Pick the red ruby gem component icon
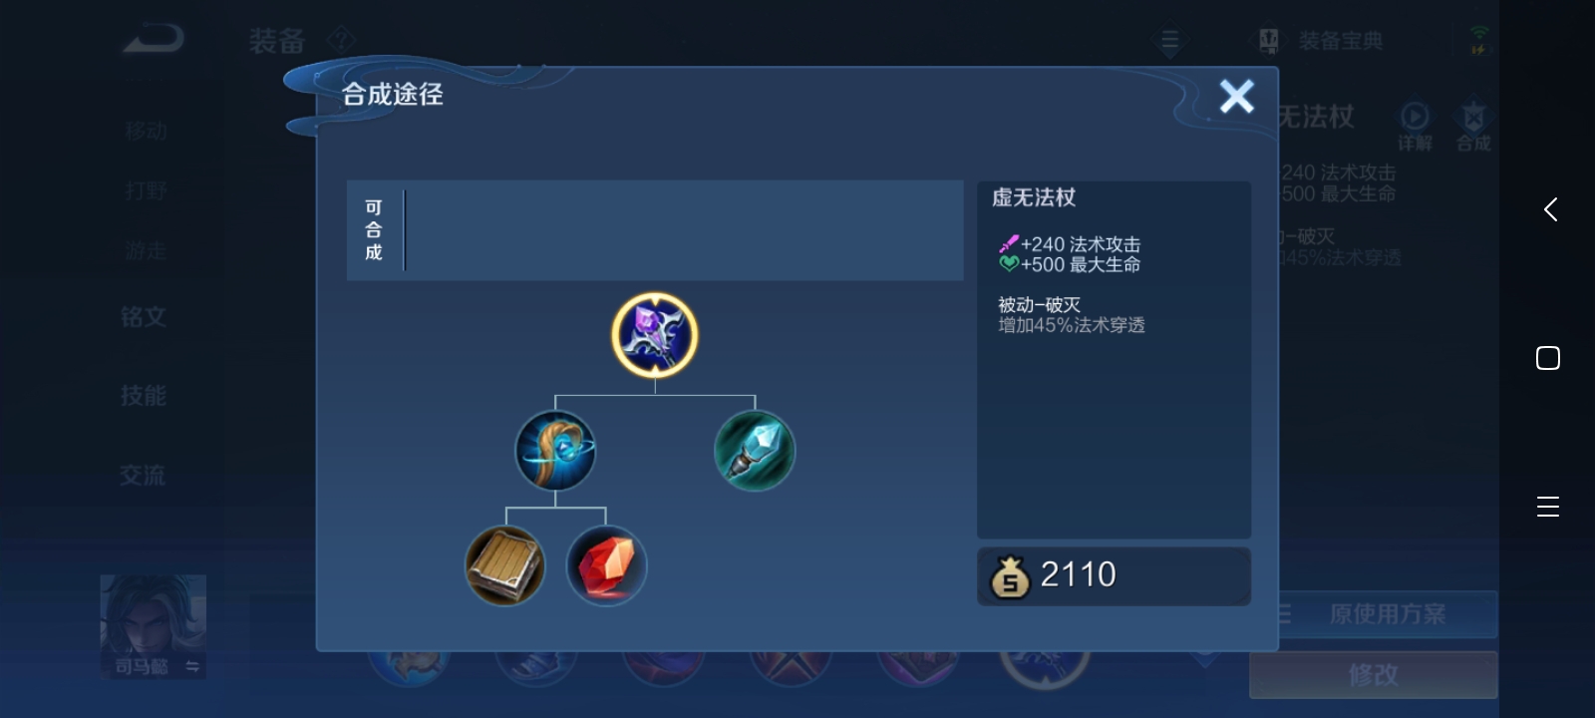Image resolution: width=1595 pixels, height=718 pixels. pos(606,565)
